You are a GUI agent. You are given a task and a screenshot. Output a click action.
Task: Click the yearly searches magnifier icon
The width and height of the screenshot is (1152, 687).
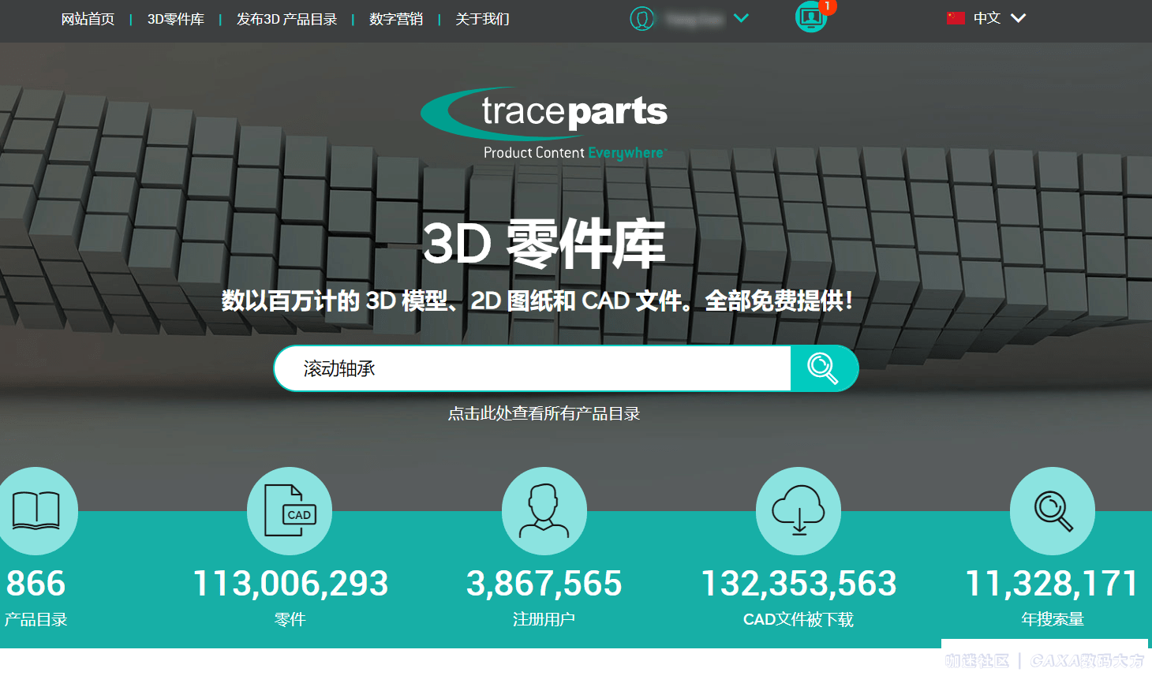coord(1053,511)
